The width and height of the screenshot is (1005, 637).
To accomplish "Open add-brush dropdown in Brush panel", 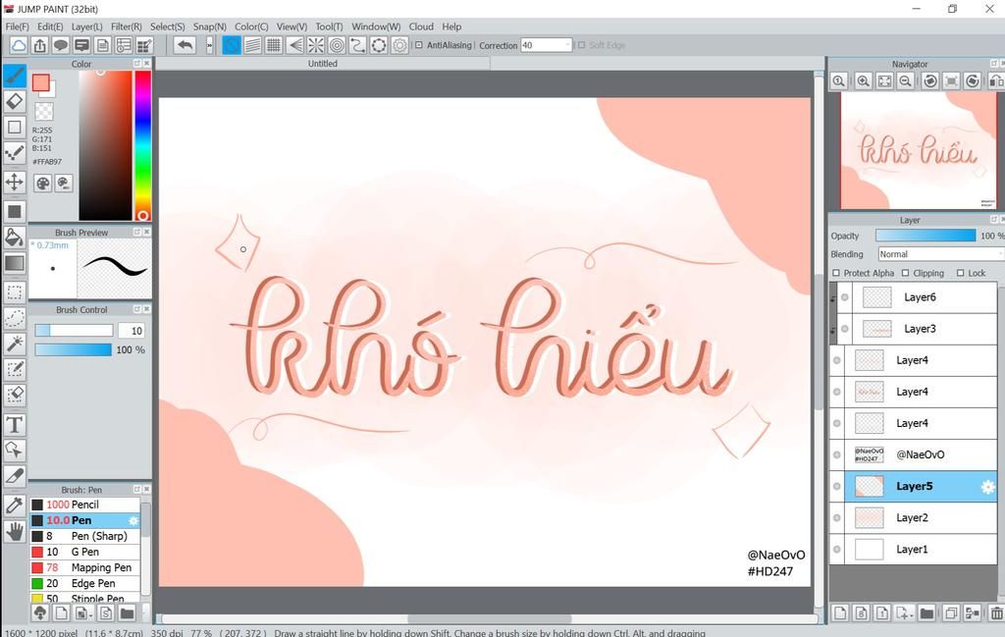I will [82, 613].
